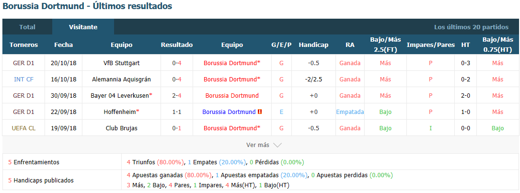Open the 0-1 result against Club Brujas
The width and height of the screenshot is (520, 193).
[177, 128]
